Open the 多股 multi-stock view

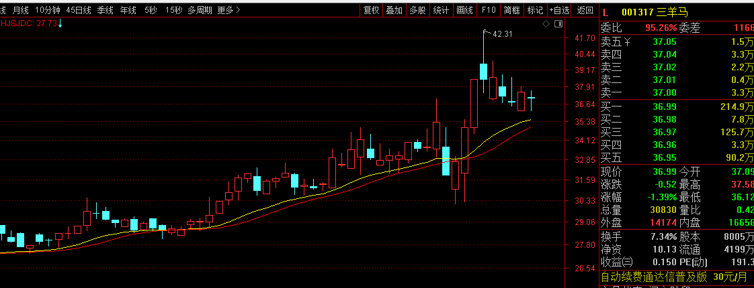pyautogui.click(x=417, y=10)
